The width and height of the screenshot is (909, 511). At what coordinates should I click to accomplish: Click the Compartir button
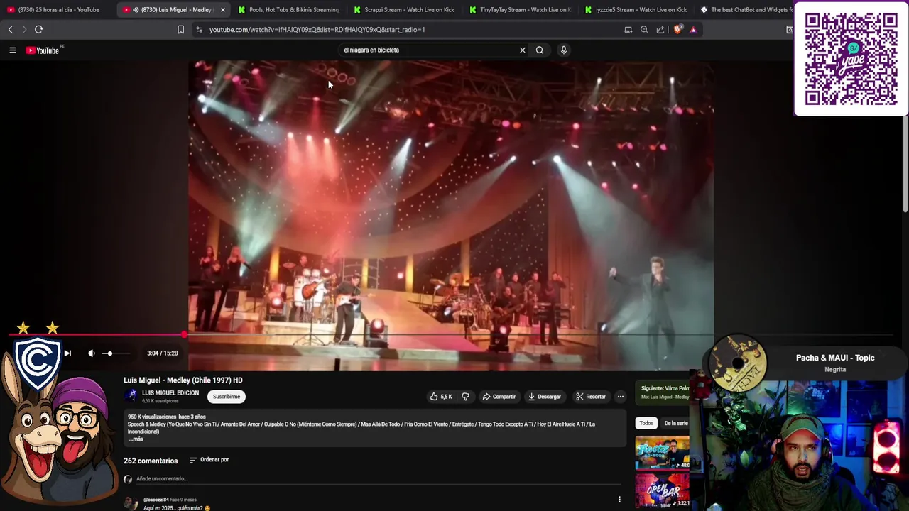tap(499, 397)
